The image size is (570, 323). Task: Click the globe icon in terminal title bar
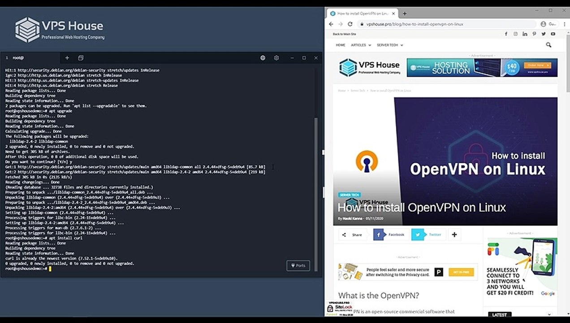coord(263,58)
